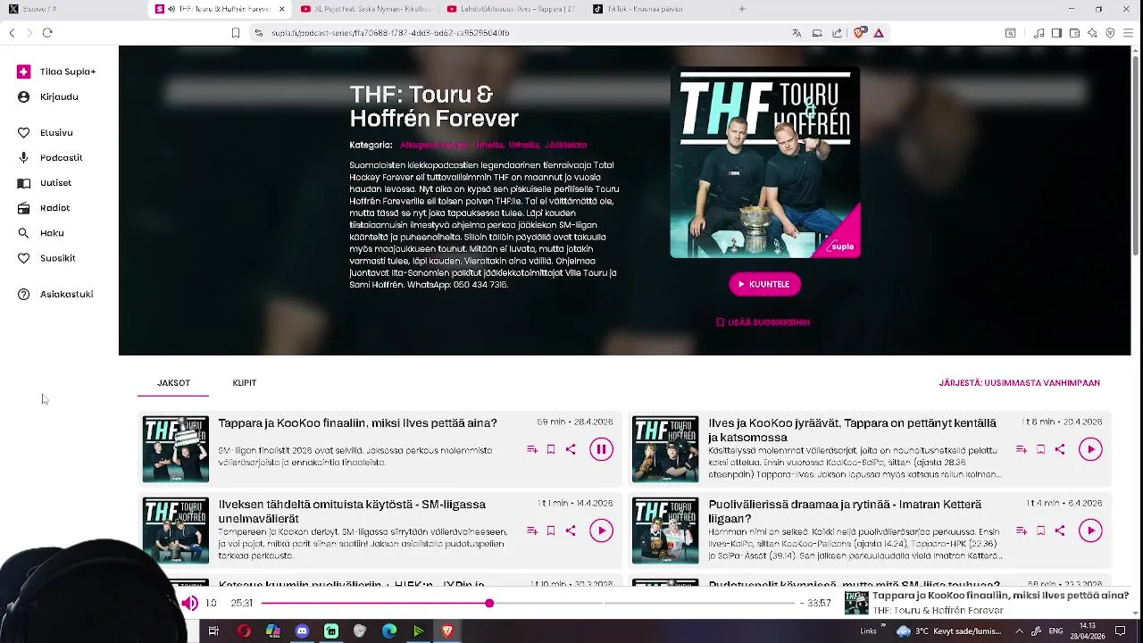Open the Järjestä: Uusimmasta vanhimpaan sort menu
1143x643 pixels.
(x=1019, y=383)
